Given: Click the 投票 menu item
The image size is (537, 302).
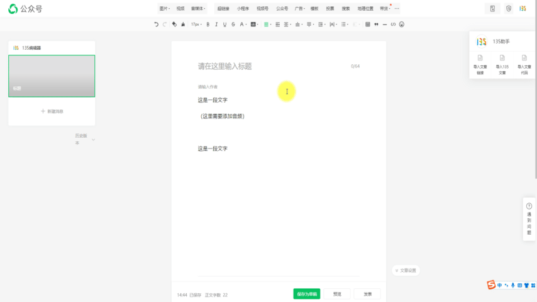Looking at the screenshot, I should click(x=330, y=9).
